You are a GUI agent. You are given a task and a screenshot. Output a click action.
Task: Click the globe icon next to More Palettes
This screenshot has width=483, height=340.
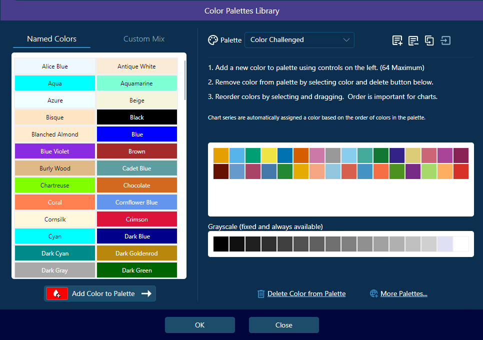(373, 293)
